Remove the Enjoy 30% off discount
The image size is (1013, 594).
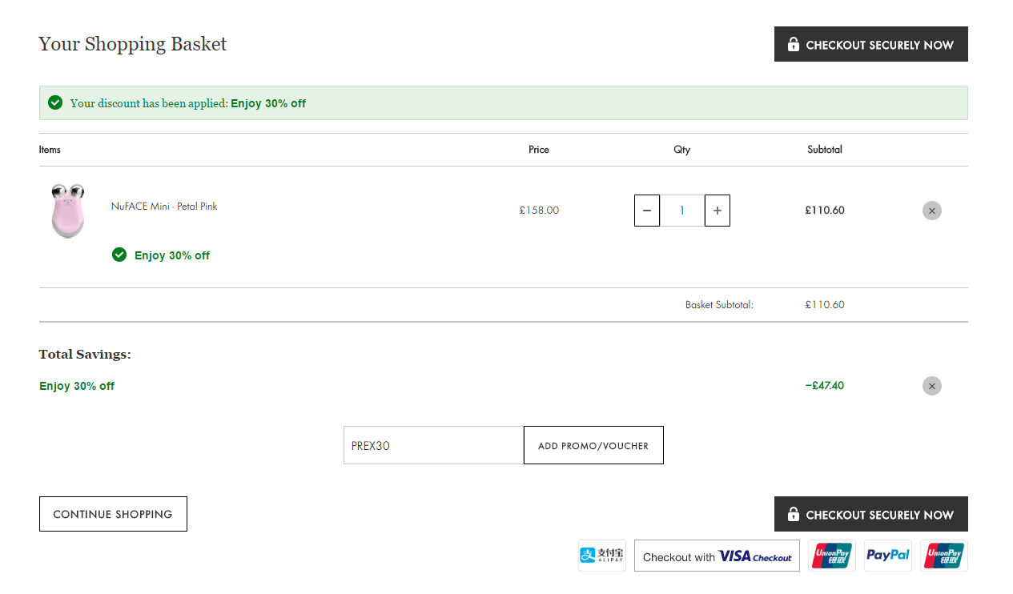tap(931, 386)
